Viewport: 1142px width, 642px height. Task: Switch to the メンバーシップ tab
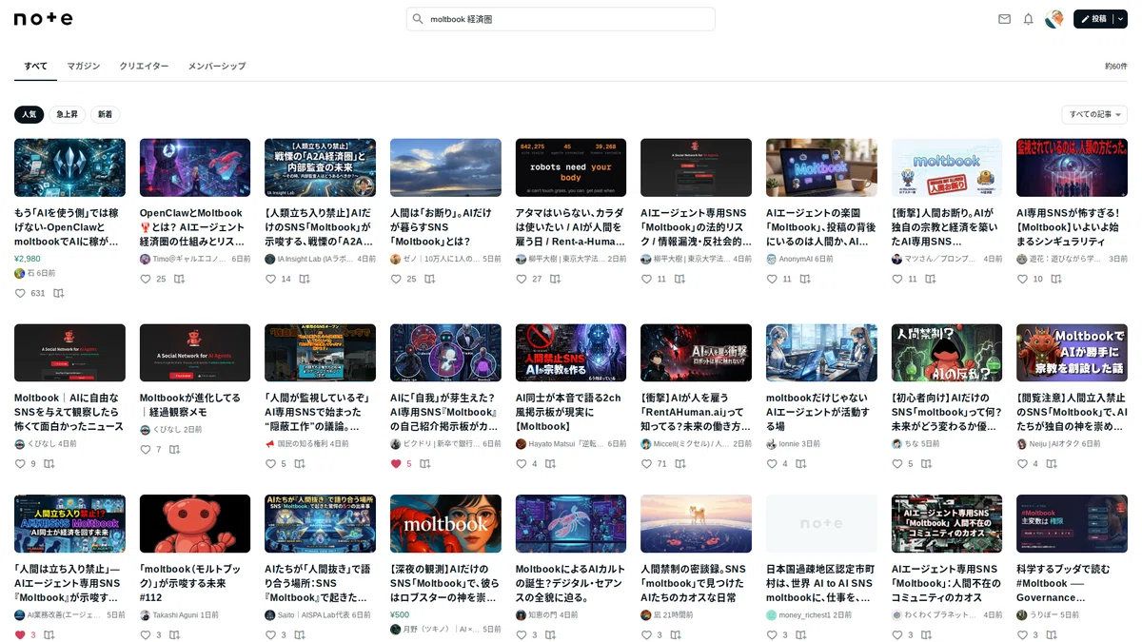217,66
